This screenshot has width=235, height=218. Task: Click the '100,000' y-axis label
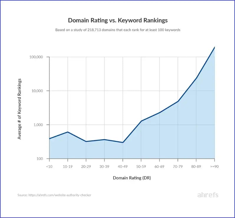pyautogui.click(x=36, y=57)
